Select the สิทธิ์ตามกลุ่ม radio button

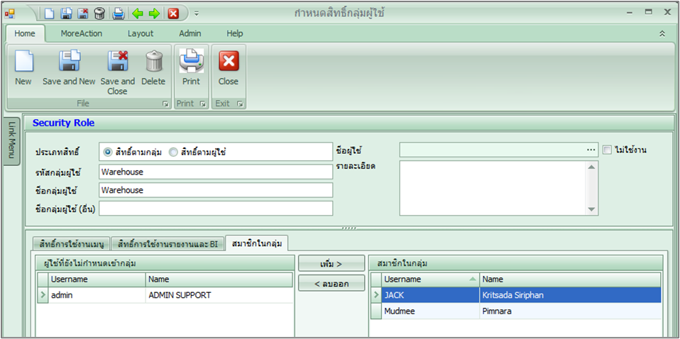(108, 152)
